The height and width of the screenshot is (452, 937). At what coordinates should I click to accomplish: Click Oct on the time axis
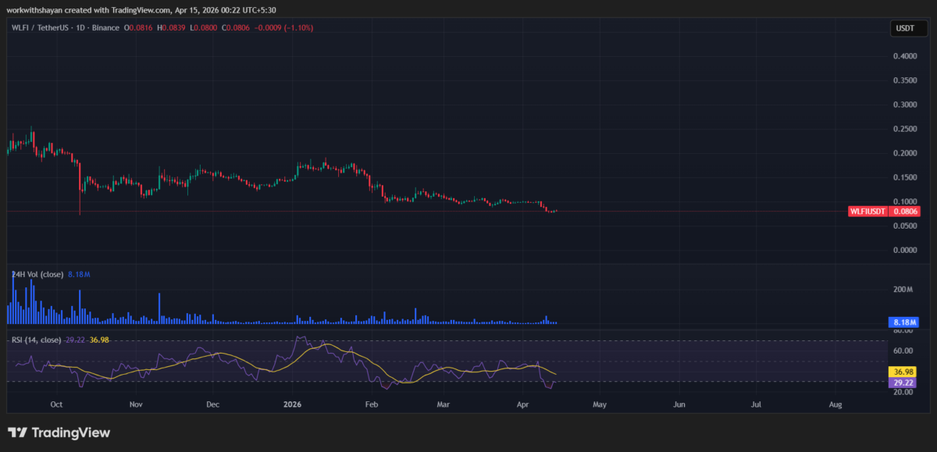55,404
